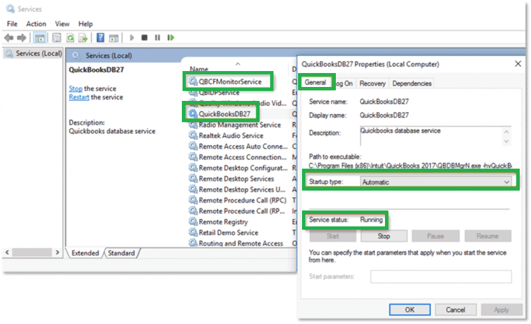Click the gear icon beside QBCFMonitorService
This screenshot has height=324, width=531.
pyautogui.click(x=193, y=82)
